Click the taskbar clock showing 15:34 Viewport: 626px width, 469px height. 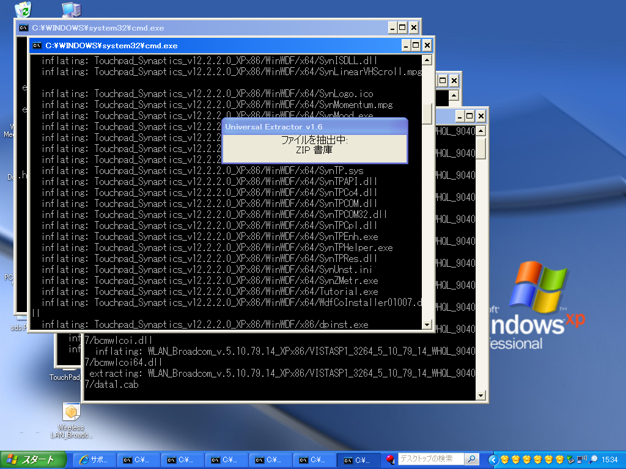coord(609,460)
